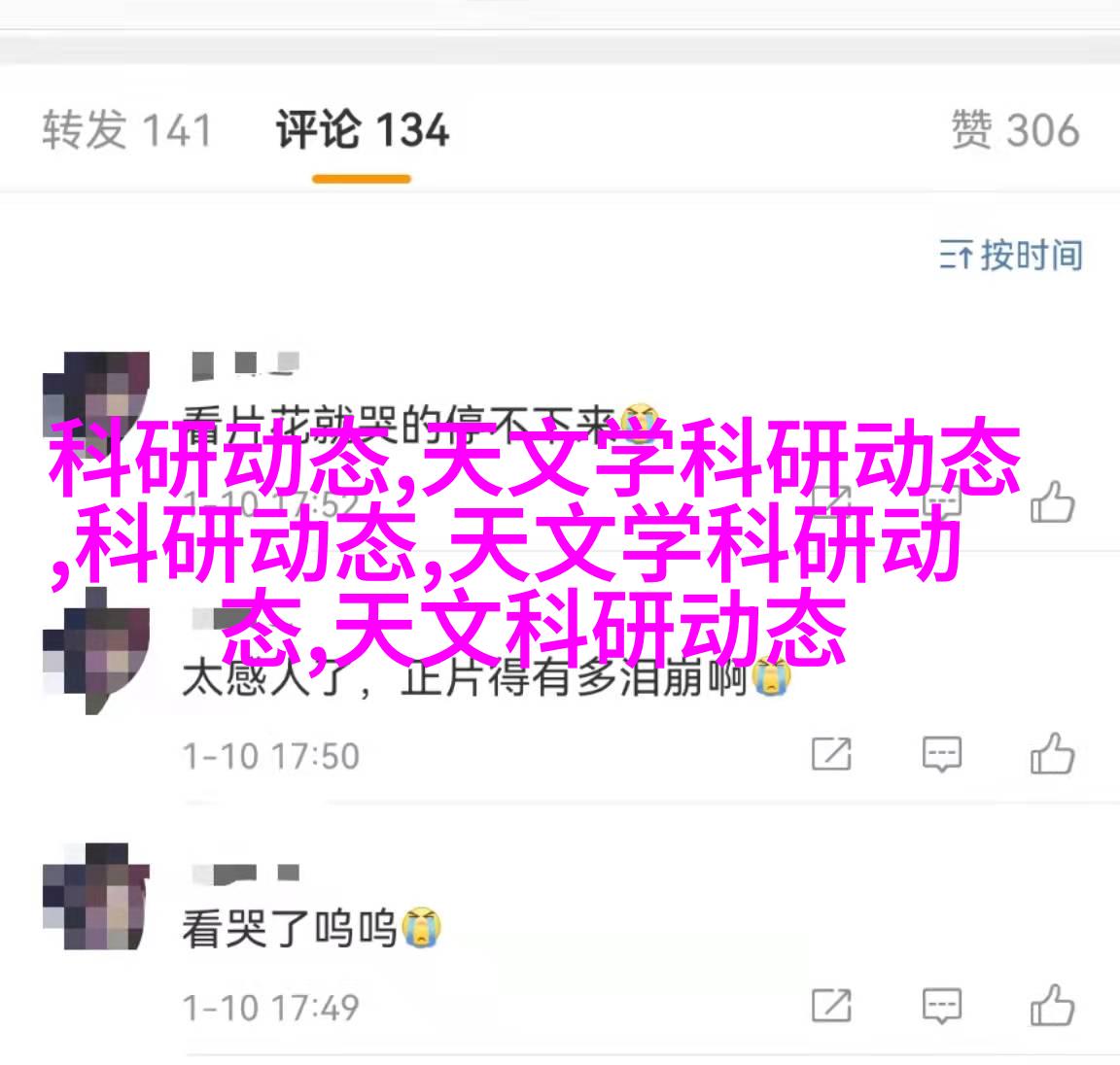1120x1065 pixels.
Task: Open username above first comment
Action: [245, 364]
